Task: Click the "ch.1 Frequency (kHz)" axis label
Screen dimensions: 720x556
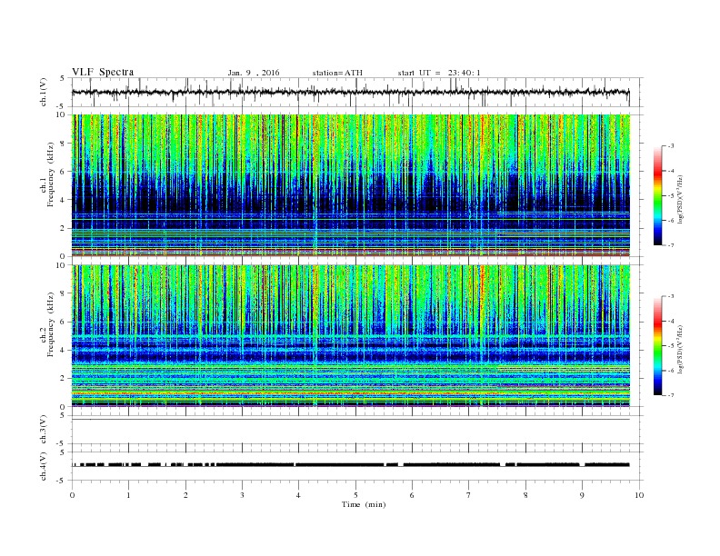Action: [47, 174]
